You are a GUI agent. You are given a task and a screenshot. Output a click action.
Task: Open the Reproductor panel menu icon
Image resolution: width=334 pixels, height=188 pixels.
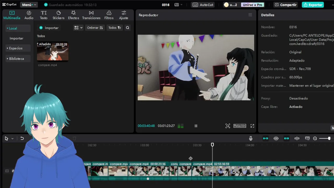click(x=250, y=15)
